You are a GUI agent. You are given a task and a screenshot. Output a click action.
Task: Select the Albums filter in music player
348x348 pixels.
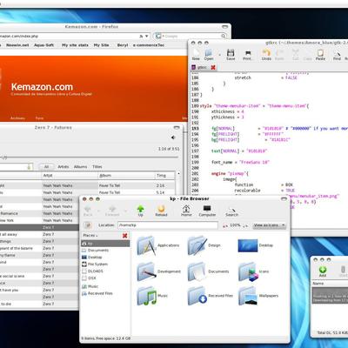pyautogui.click(x=80, y=167)
